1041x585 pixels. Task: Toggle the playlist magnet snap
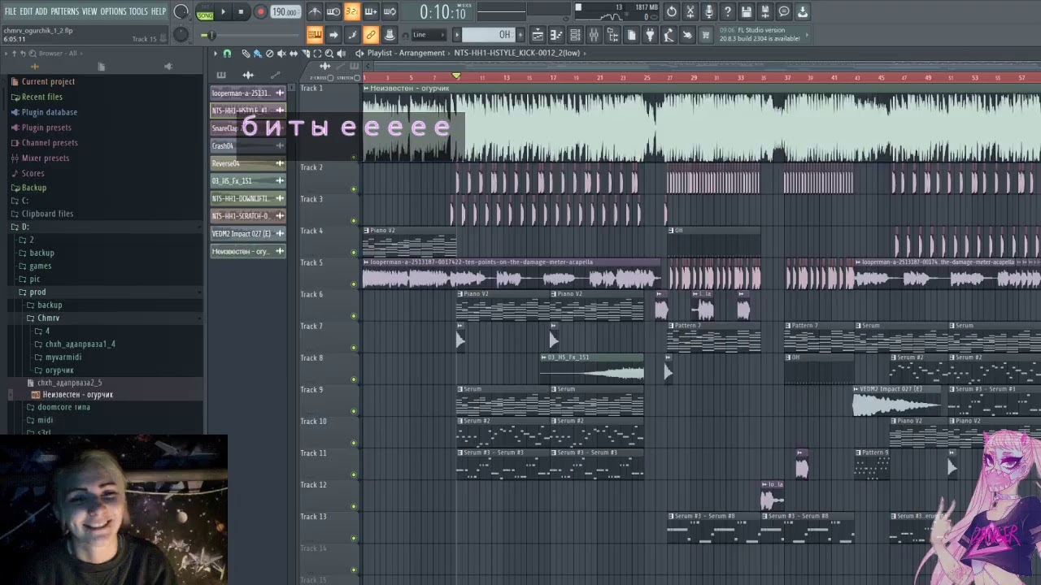227,54
